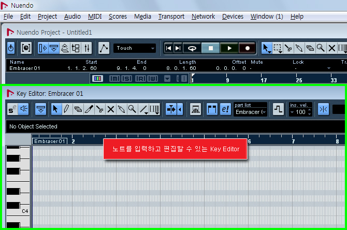Toggle Autoscroll button in Key Editor
Image resolution: width=347 pixels, height=230 pixels.
point(171,109)
